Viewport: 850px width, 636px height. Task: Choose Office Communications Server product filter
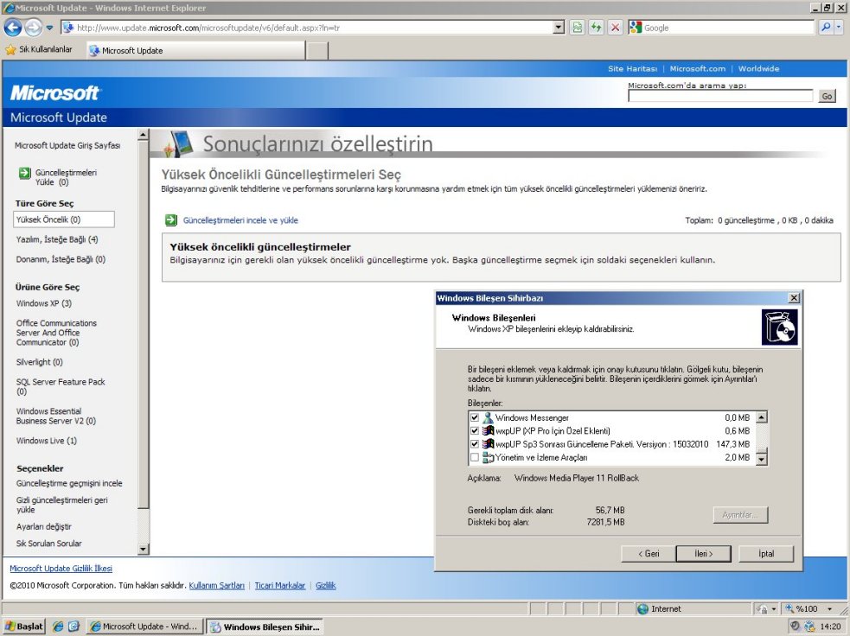click(x=56, y=333)
